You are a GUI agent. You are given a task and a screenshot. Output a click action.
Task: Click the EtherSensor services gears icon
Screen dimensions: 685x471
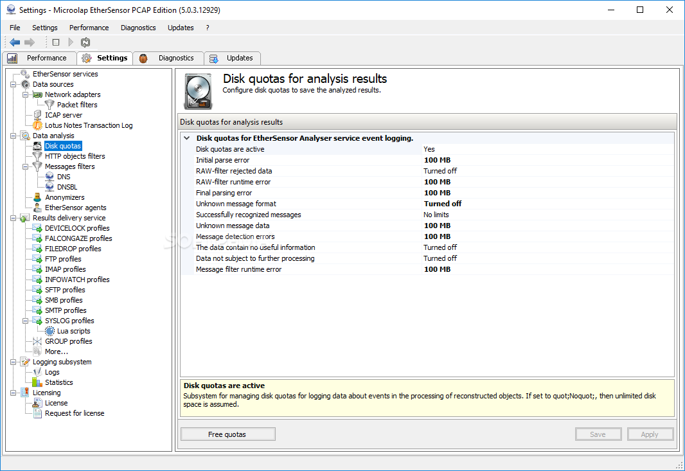point(25,74)
